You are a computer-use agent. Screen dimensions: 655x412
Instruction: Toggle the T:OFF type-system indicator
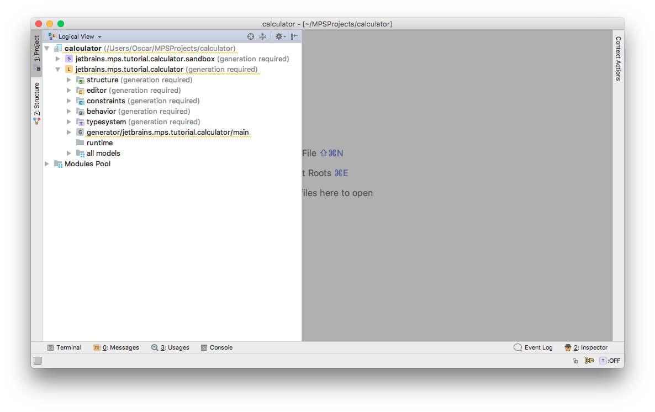coord(610,361)
